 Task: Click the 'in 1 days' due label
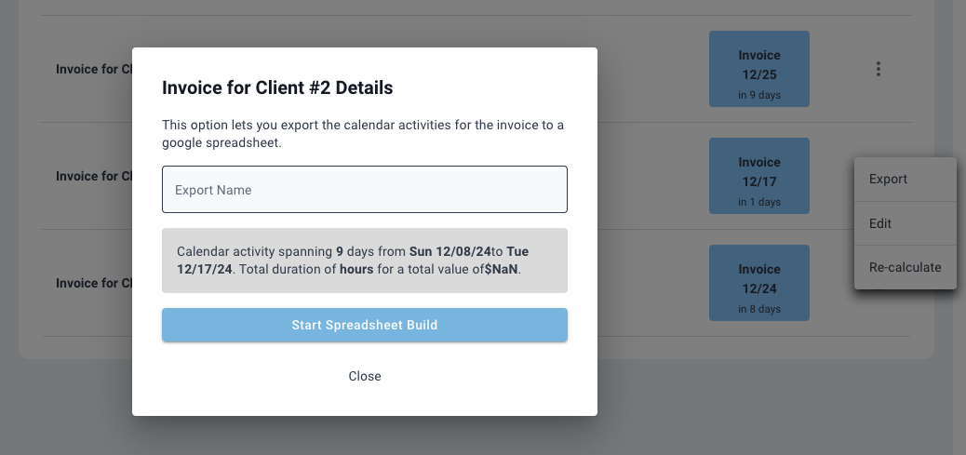point(759,202)
